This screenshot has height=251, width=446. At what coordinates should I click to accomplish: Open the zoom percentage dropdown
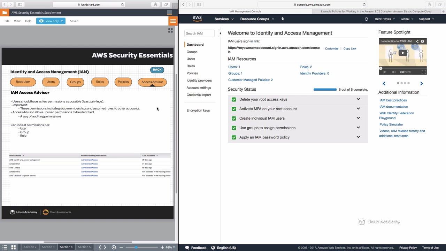pos(170,247)
